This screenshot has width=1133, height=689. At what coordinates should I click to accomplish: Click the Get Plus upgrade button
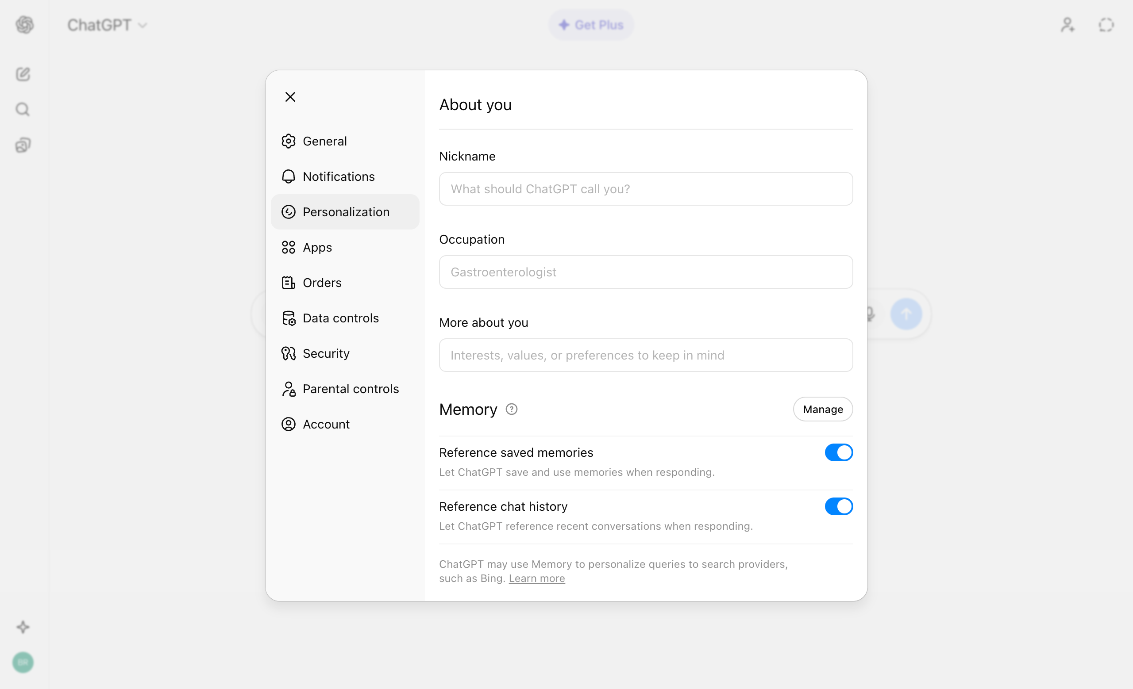tap(591, 25)
